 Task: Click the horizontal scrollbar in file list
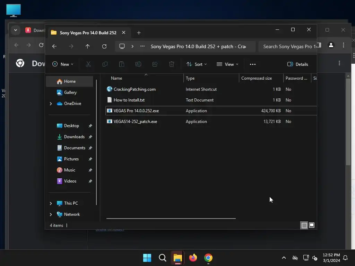click(x=171, y=219)
